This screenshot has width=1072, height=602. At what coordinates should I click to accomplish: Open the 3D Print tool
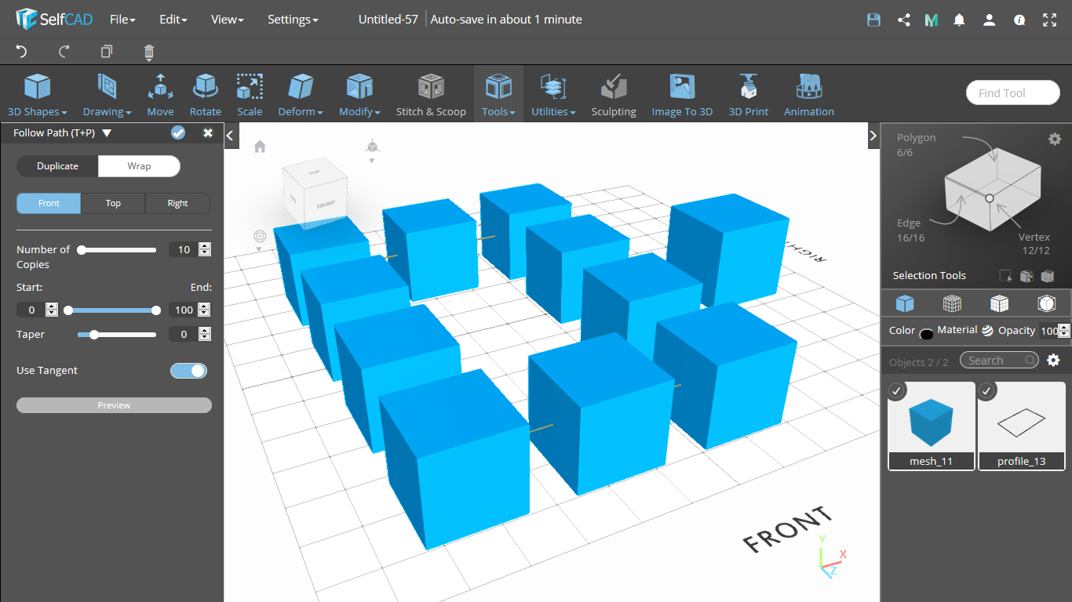point(749,95)
